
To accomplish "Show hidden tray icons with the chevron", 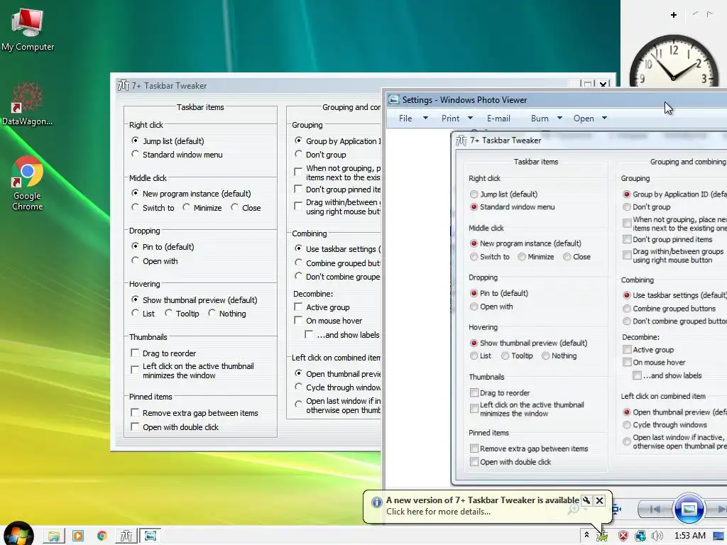I will 586,535.
